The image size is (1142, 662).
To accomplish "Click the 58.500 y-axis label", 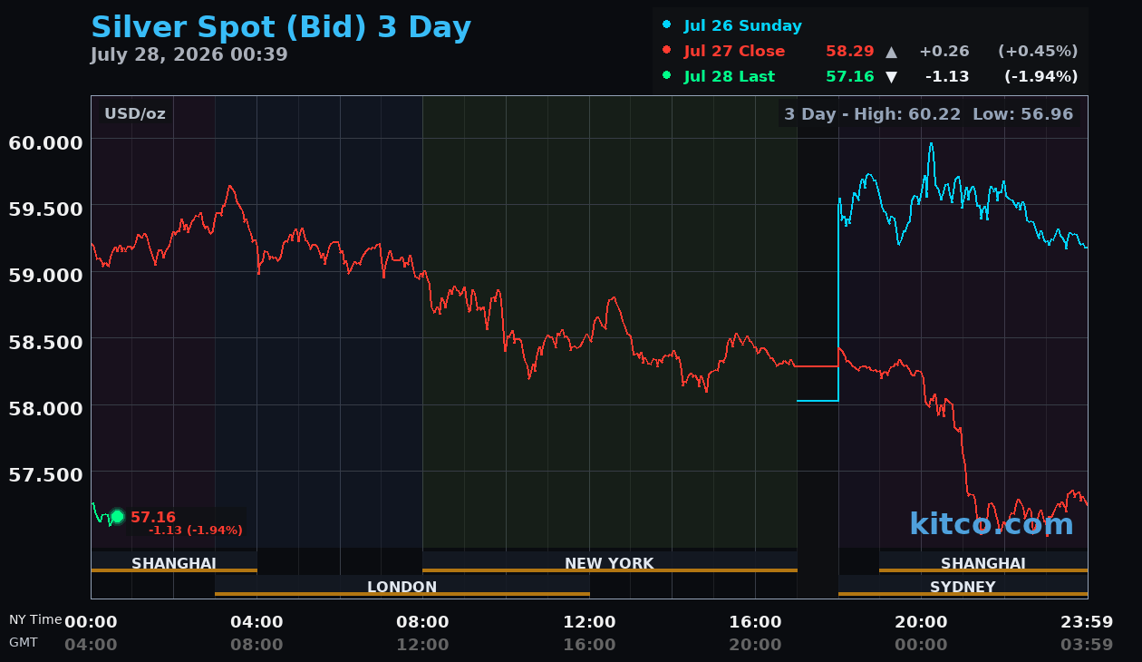I will click(45, 341).
